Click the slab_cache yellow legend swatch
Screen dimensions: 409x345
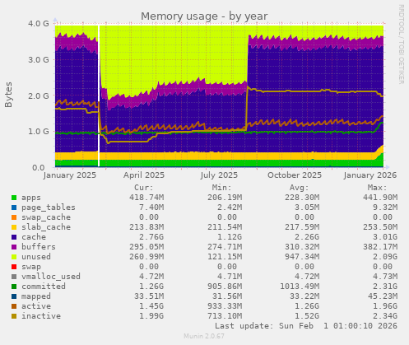point(14,227)
